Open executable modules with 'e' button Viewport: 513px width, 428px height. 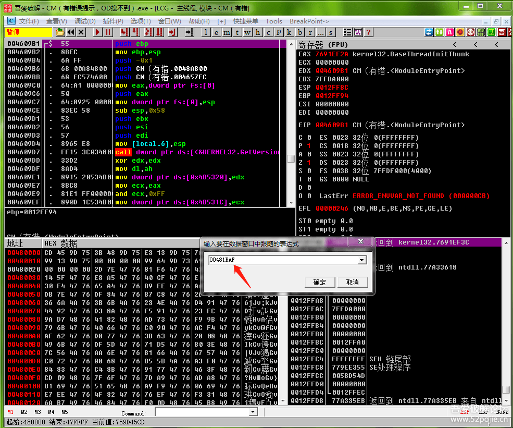tap(216, 32)
